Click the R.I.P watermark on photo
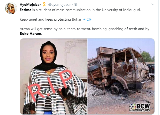This screenshot has height=115, width=160. tap(50, 85)
